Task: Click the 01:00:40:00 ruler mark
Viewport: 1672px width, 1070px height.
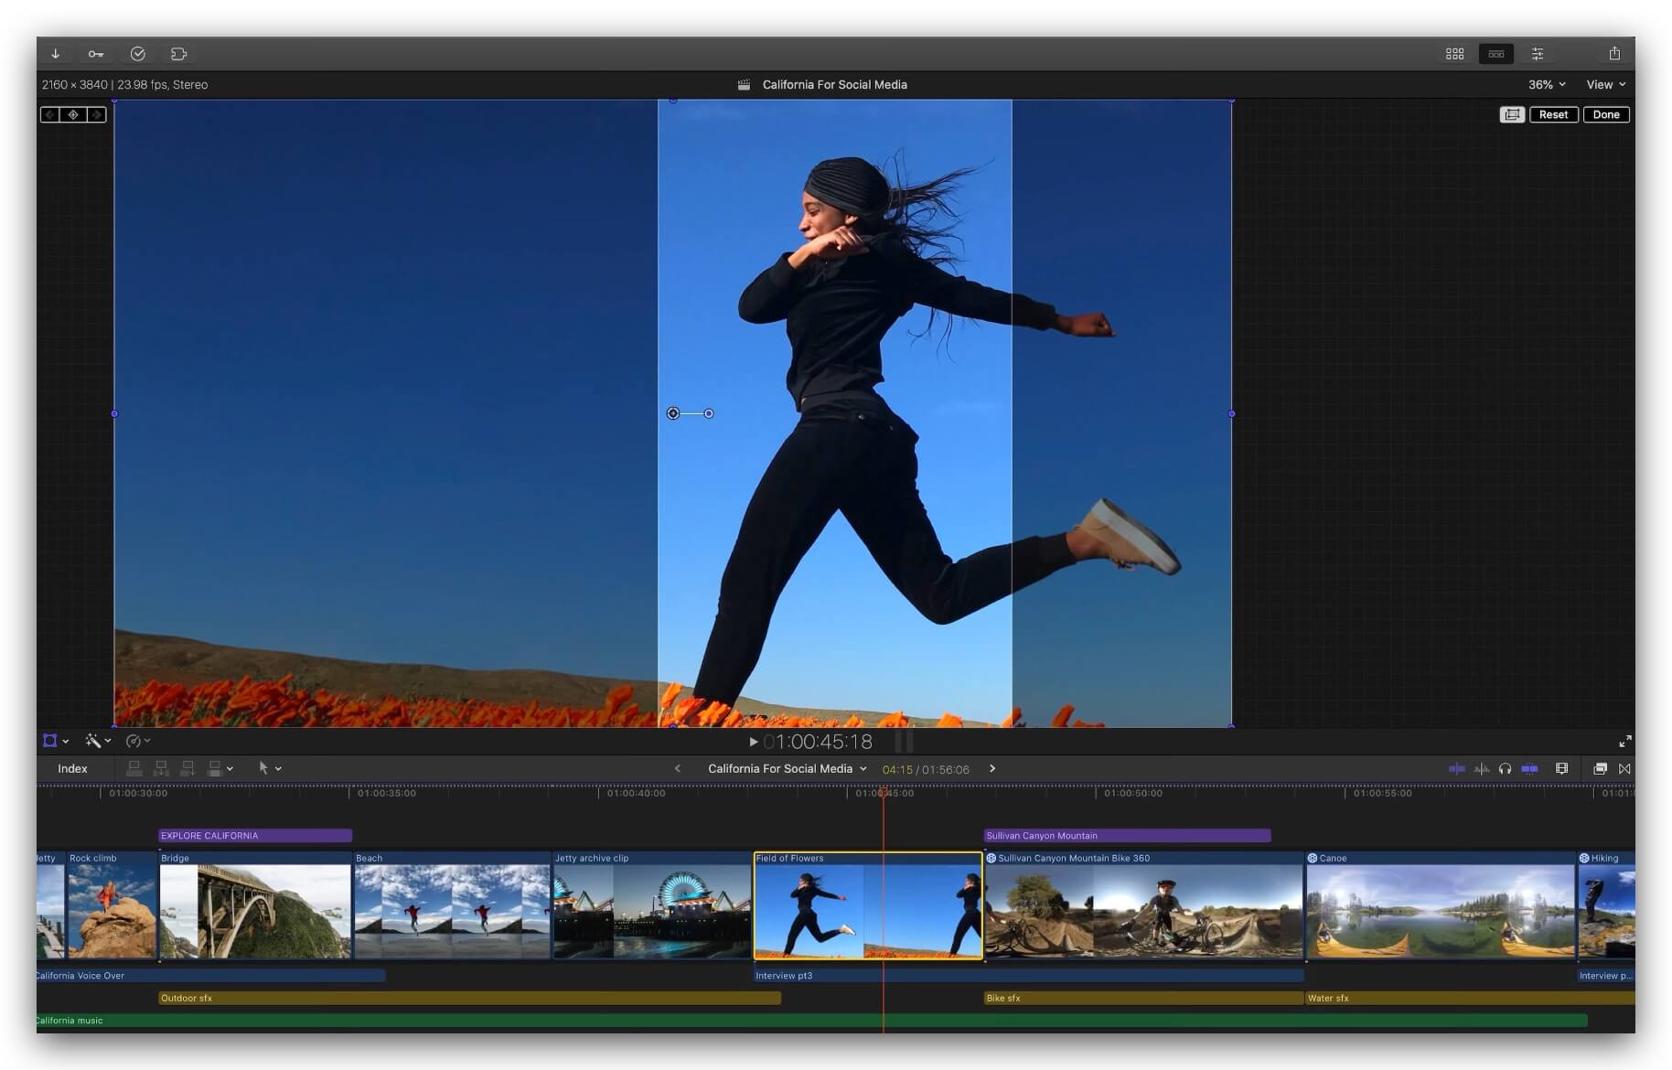Action: 636,793
